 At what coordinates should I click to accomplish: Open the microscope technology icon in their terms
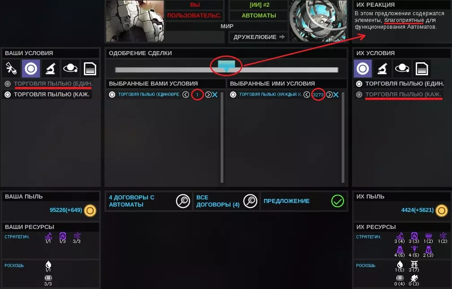382,69
